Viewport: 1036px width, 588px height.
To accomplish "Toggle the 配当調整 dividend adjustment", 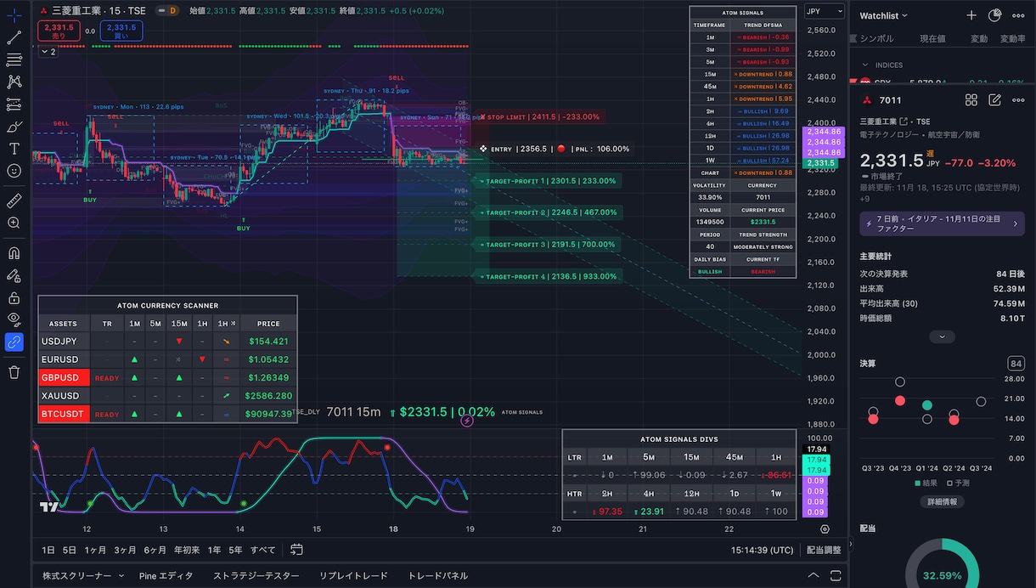I will 824,551.
